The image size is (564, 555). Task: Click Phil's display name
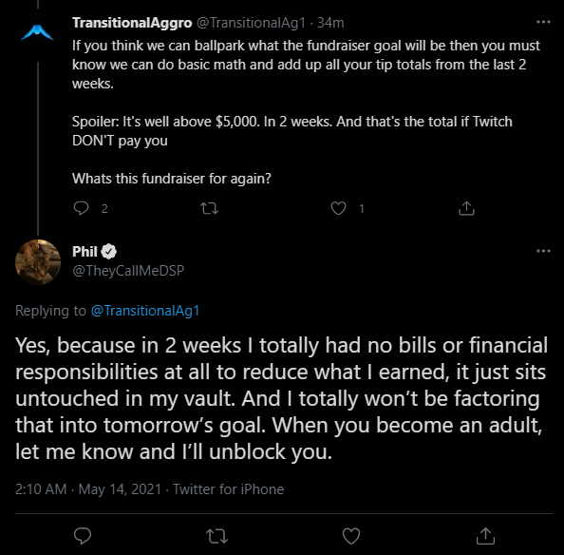[x=85, y=252]
